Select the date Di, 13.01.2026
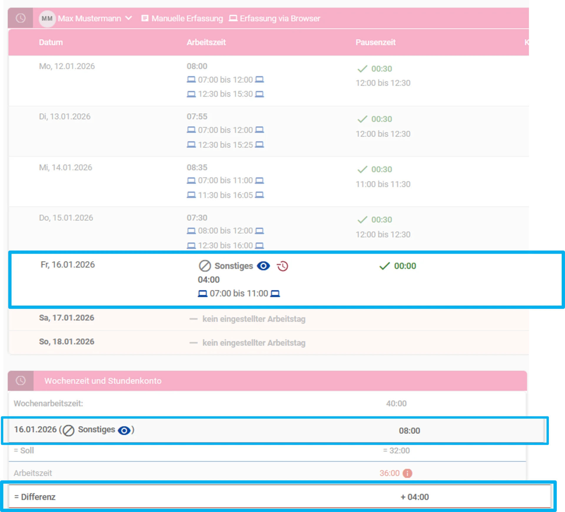The height and width of the screenshot is (512, 565). (x=65, y=117)
